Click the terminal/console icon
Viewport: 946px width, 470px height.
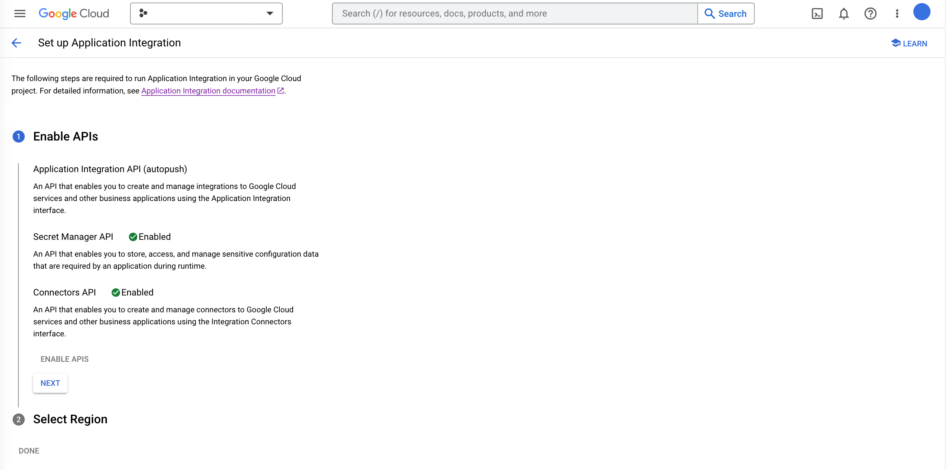817,13
